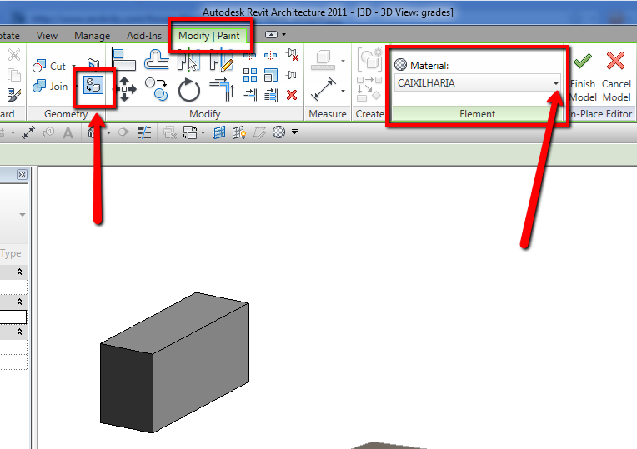Expand the Aligned Dimension dropdown arrow
637x449 pixels.
pos(344,91)
